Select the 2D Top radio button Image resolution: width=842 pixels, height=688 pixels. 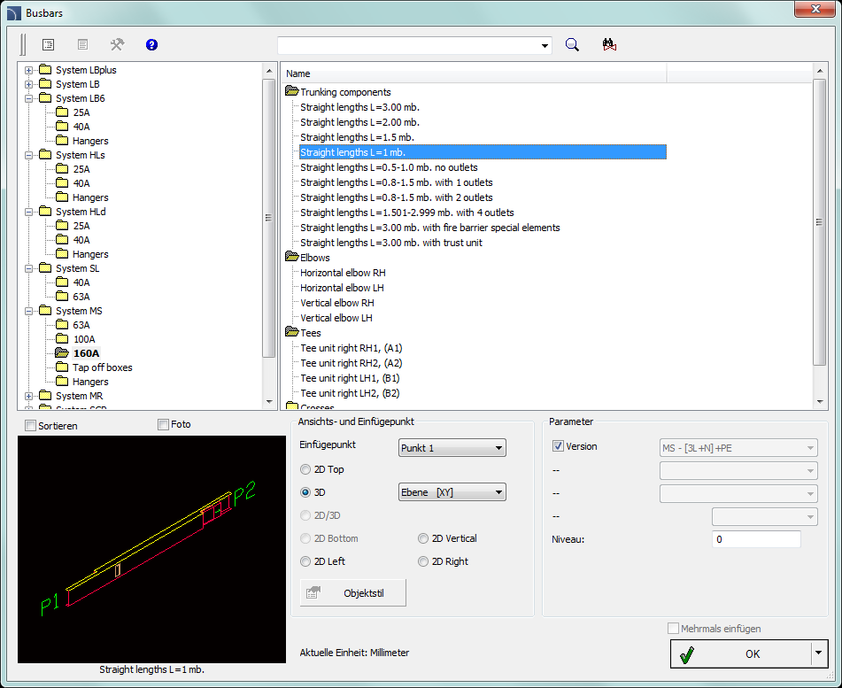pyautogui.click(x=306, y=469)
